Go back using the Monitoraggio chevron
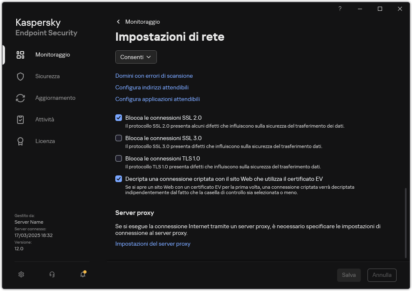This screenshot has width=412, height=291. pyautogui.click(x=118, y=22)
